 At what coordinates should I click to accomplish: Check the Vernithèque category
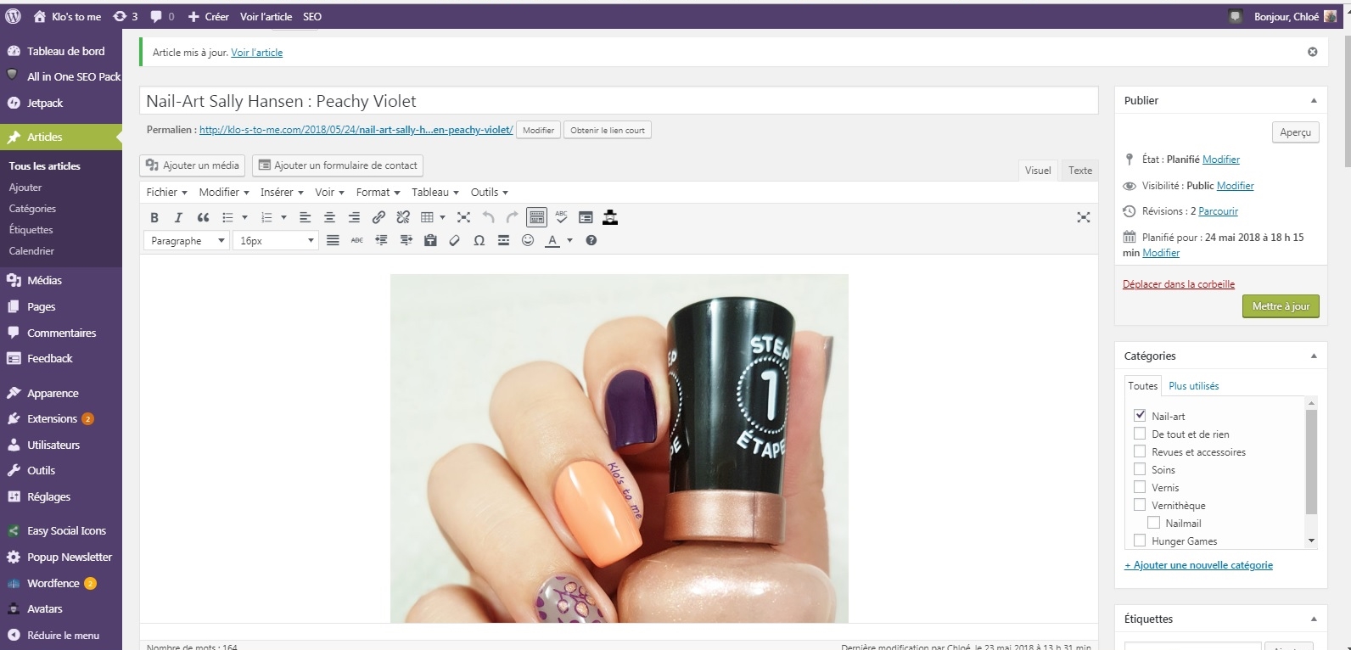click(1140, 505)
